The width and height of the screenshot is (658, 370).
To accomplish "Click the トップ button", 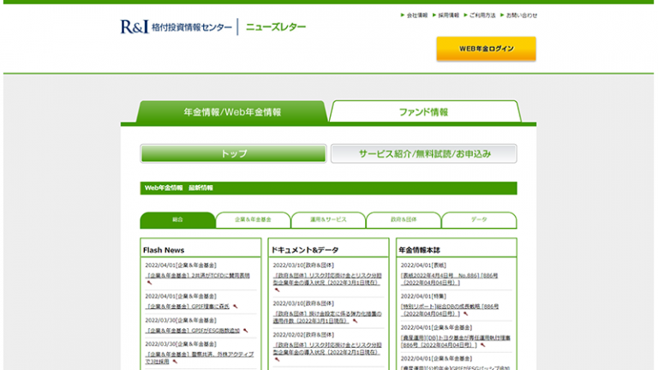I will tap(233, 153).
